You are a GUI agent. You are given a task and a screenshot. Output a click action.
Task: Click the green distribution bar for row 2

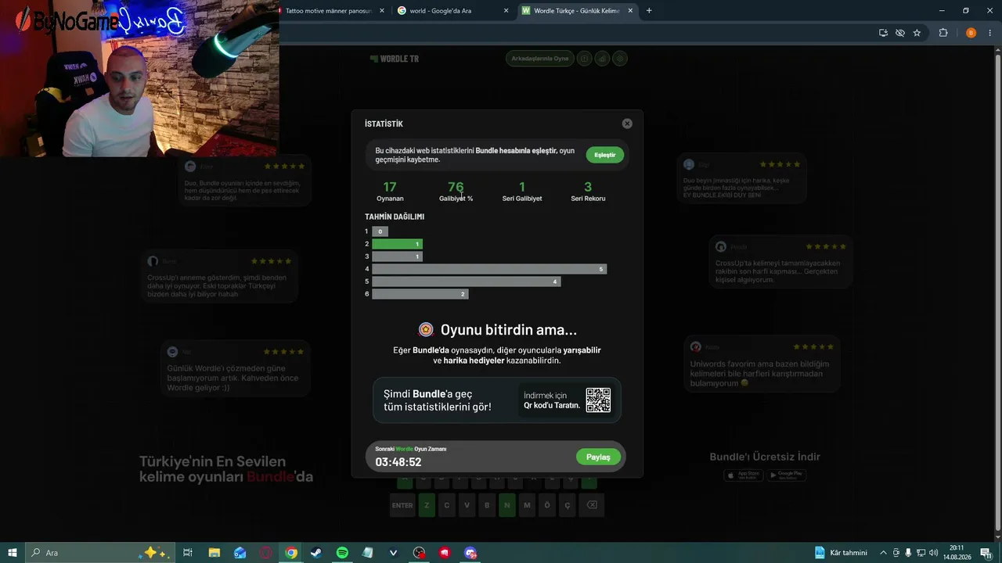point(397,244)
